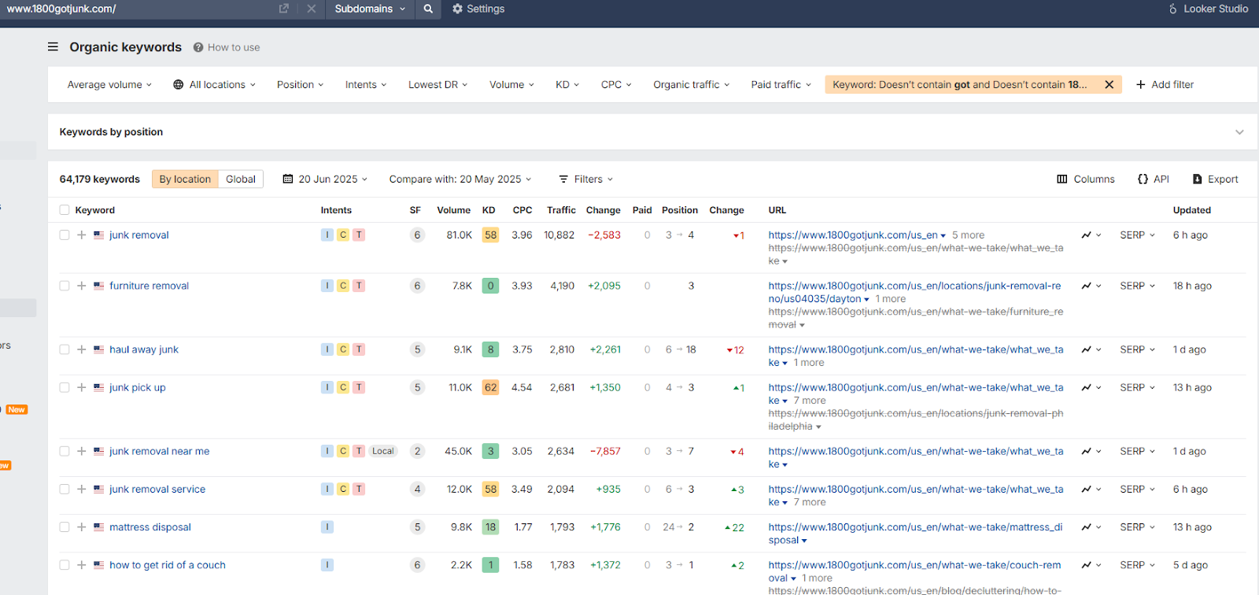Open Looker Studio
1259x595 pixels.
(x=1208, y=9)
